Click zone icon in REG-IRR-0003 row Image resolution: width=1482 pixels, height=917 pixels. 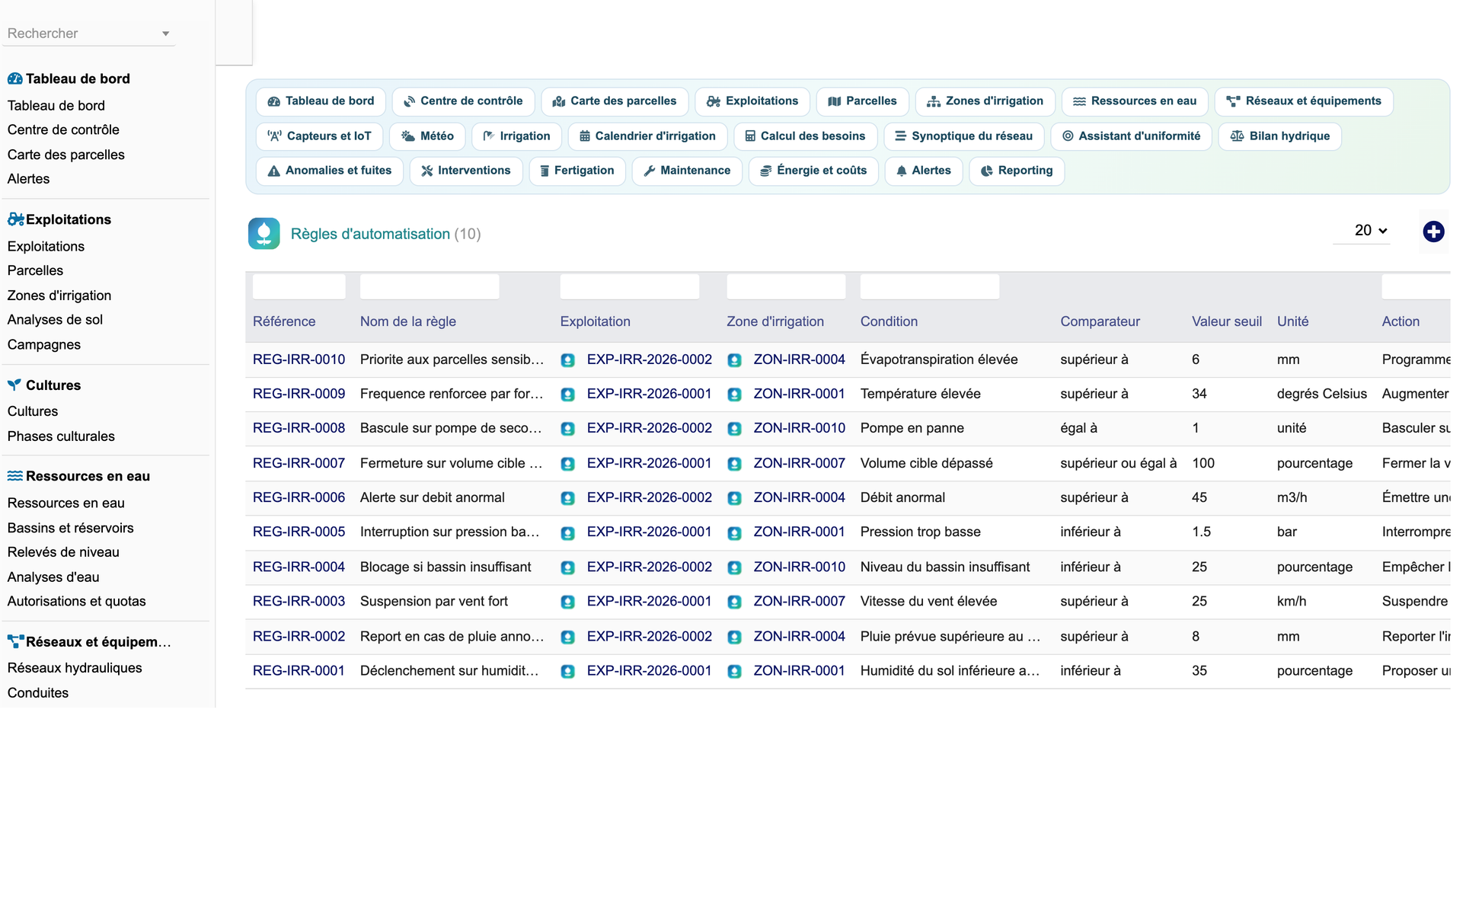[x=734, y=602]
